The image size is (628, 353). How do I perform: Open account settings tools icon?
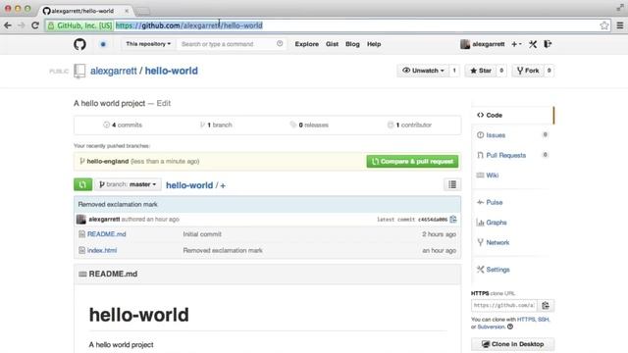(533, 44)
